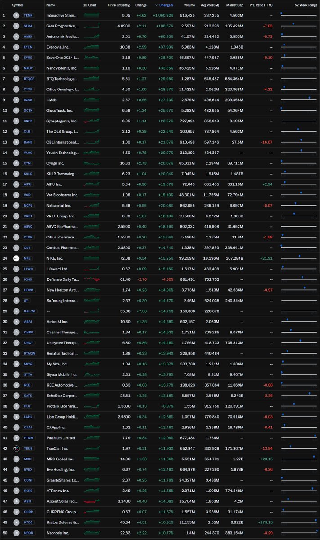Click the price value "61.46"
This screenshot has width=320, height=540.
[126, 279]
